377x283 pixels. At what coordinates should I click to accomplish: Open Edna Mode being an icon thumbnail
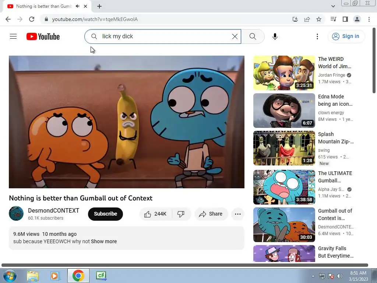click(x=284, y=111)
